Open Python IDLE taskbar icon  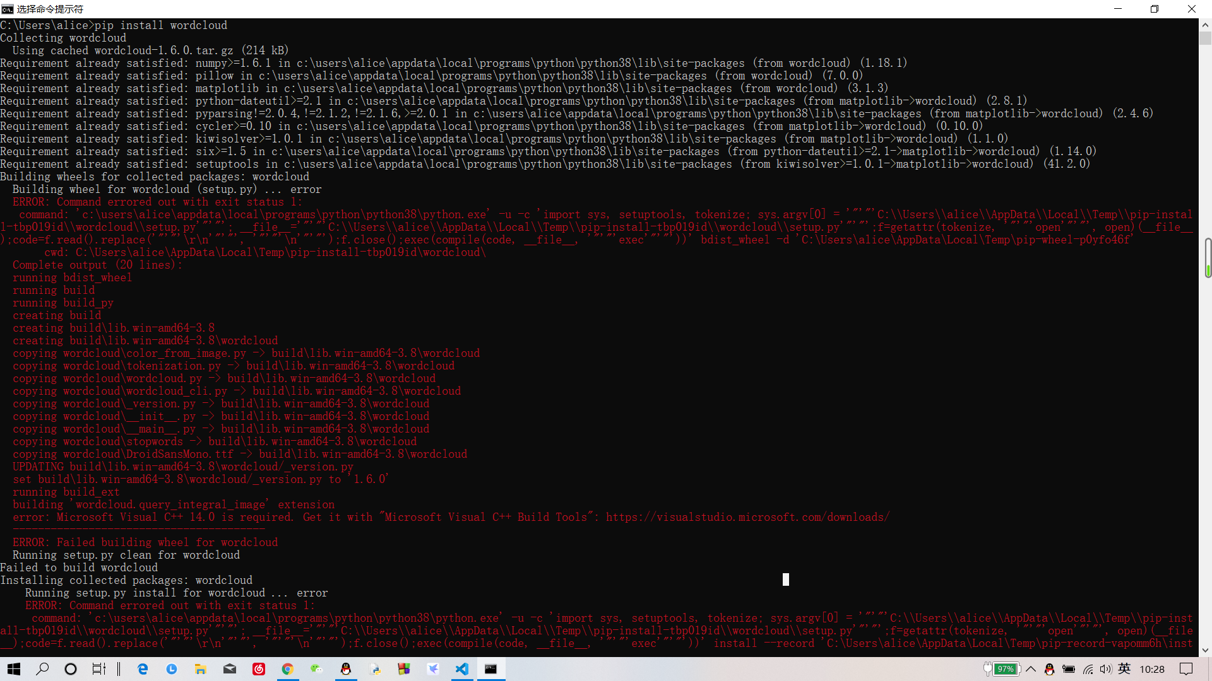pyautogui.click(x=375, y=669)
